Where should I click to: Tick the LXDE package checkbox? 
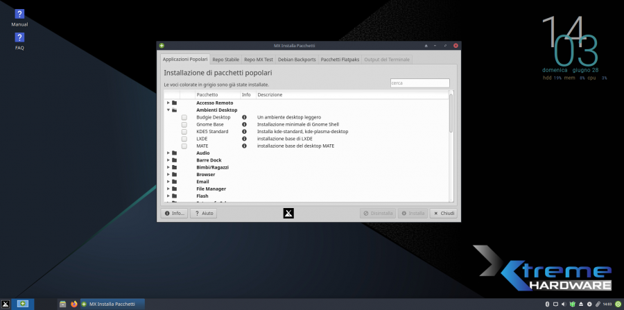click(x=184, y=139)
